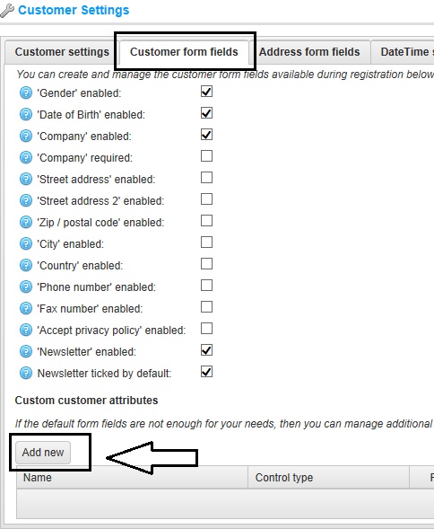
Task: Enable the 'Country' enabled checkbox
Action: click(x=206, y=264)
